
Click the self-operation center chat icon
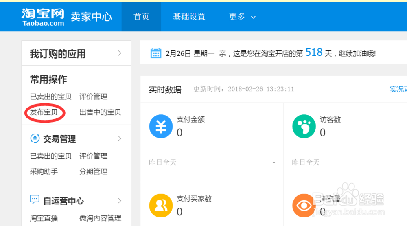[x=35, y=200]
